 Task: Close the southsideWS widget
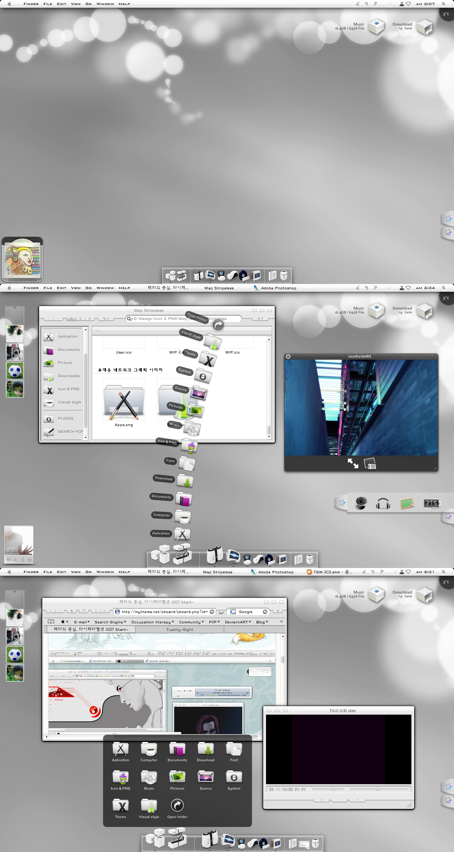[x=288, y=356]
